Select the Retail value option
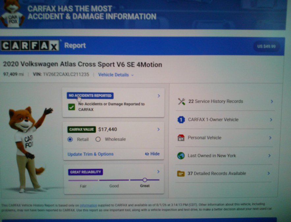The image size is (291, 222). tap(70, 139)
